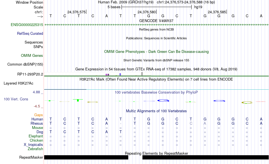Click the OMIM Gene Phenotypes title
The image size is (269, 164).
coord(156,51)
